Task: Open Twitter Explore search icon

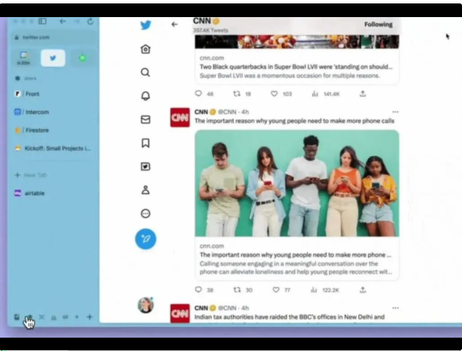Action: [146, 72]
